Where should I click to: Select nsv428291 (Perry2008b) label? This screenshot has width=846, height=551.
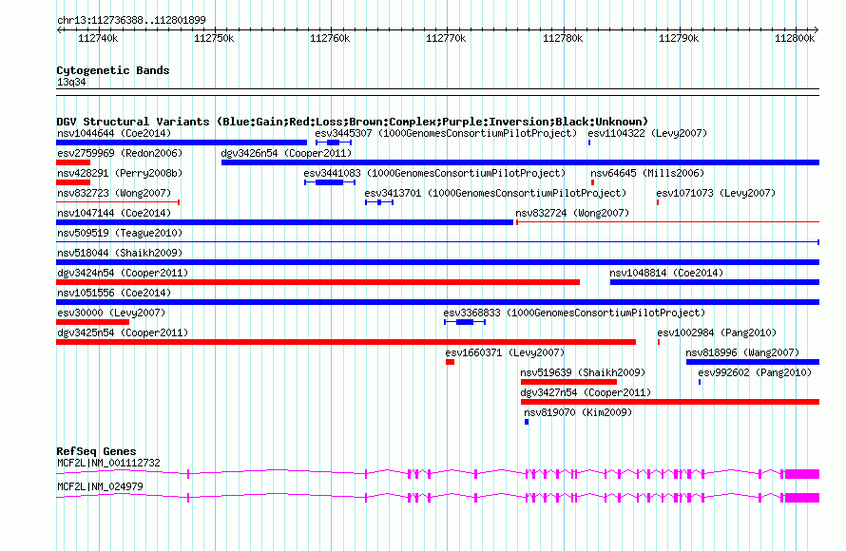[120, 173]
